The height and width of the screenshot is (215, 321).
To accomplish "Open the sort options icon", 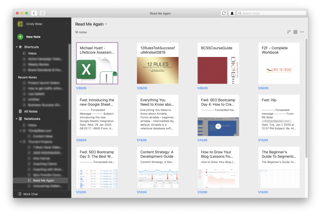I will click(x=289, y=32).
